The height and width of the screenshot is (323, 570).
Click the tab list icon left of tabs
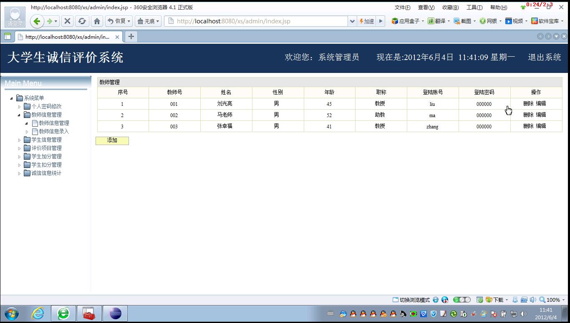[x=8, y=37]
